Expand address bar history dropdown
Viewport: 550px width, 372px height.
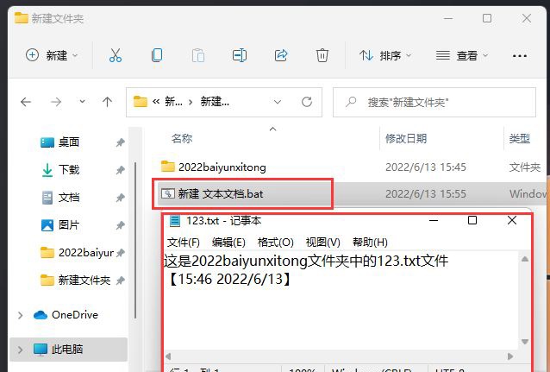(x=278, y=102)
